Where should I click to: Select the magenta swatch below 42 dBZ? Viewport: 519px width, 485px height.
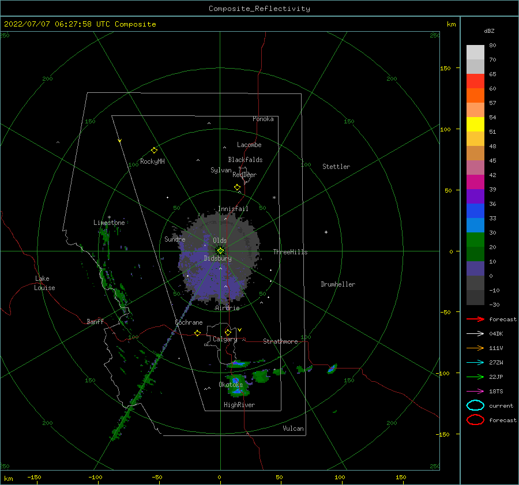coord(475,182)
